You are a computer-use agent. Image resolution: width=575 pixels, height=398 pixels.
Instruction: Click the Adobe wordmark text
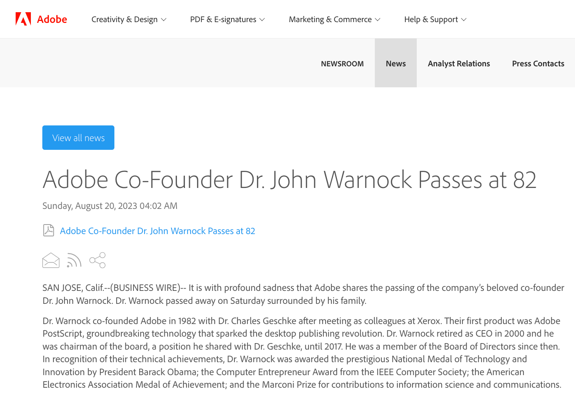click(x=52, y=19)
